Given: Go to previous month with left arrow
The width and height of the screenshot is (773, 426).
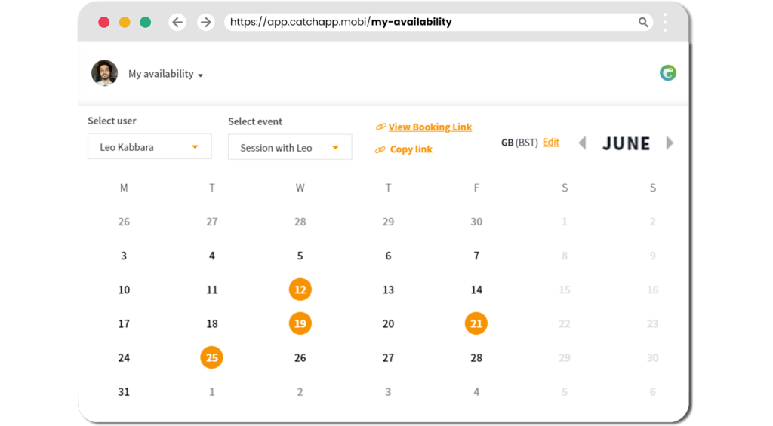Looking at the screenshot, I should click(582, 143).
